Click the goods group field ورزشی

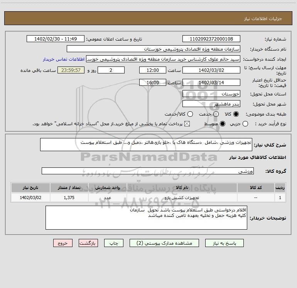(x=148, y=171)
